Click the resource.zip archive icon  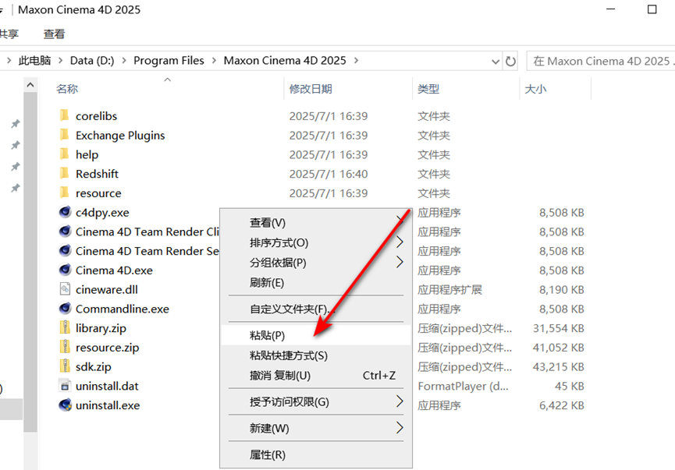(x=65, y=347)
